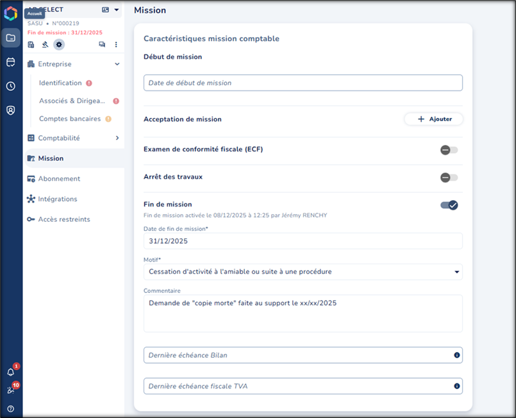Click the gear settings icon under company name
Viewport: 516px width, 418px height.
coord(59,44)
